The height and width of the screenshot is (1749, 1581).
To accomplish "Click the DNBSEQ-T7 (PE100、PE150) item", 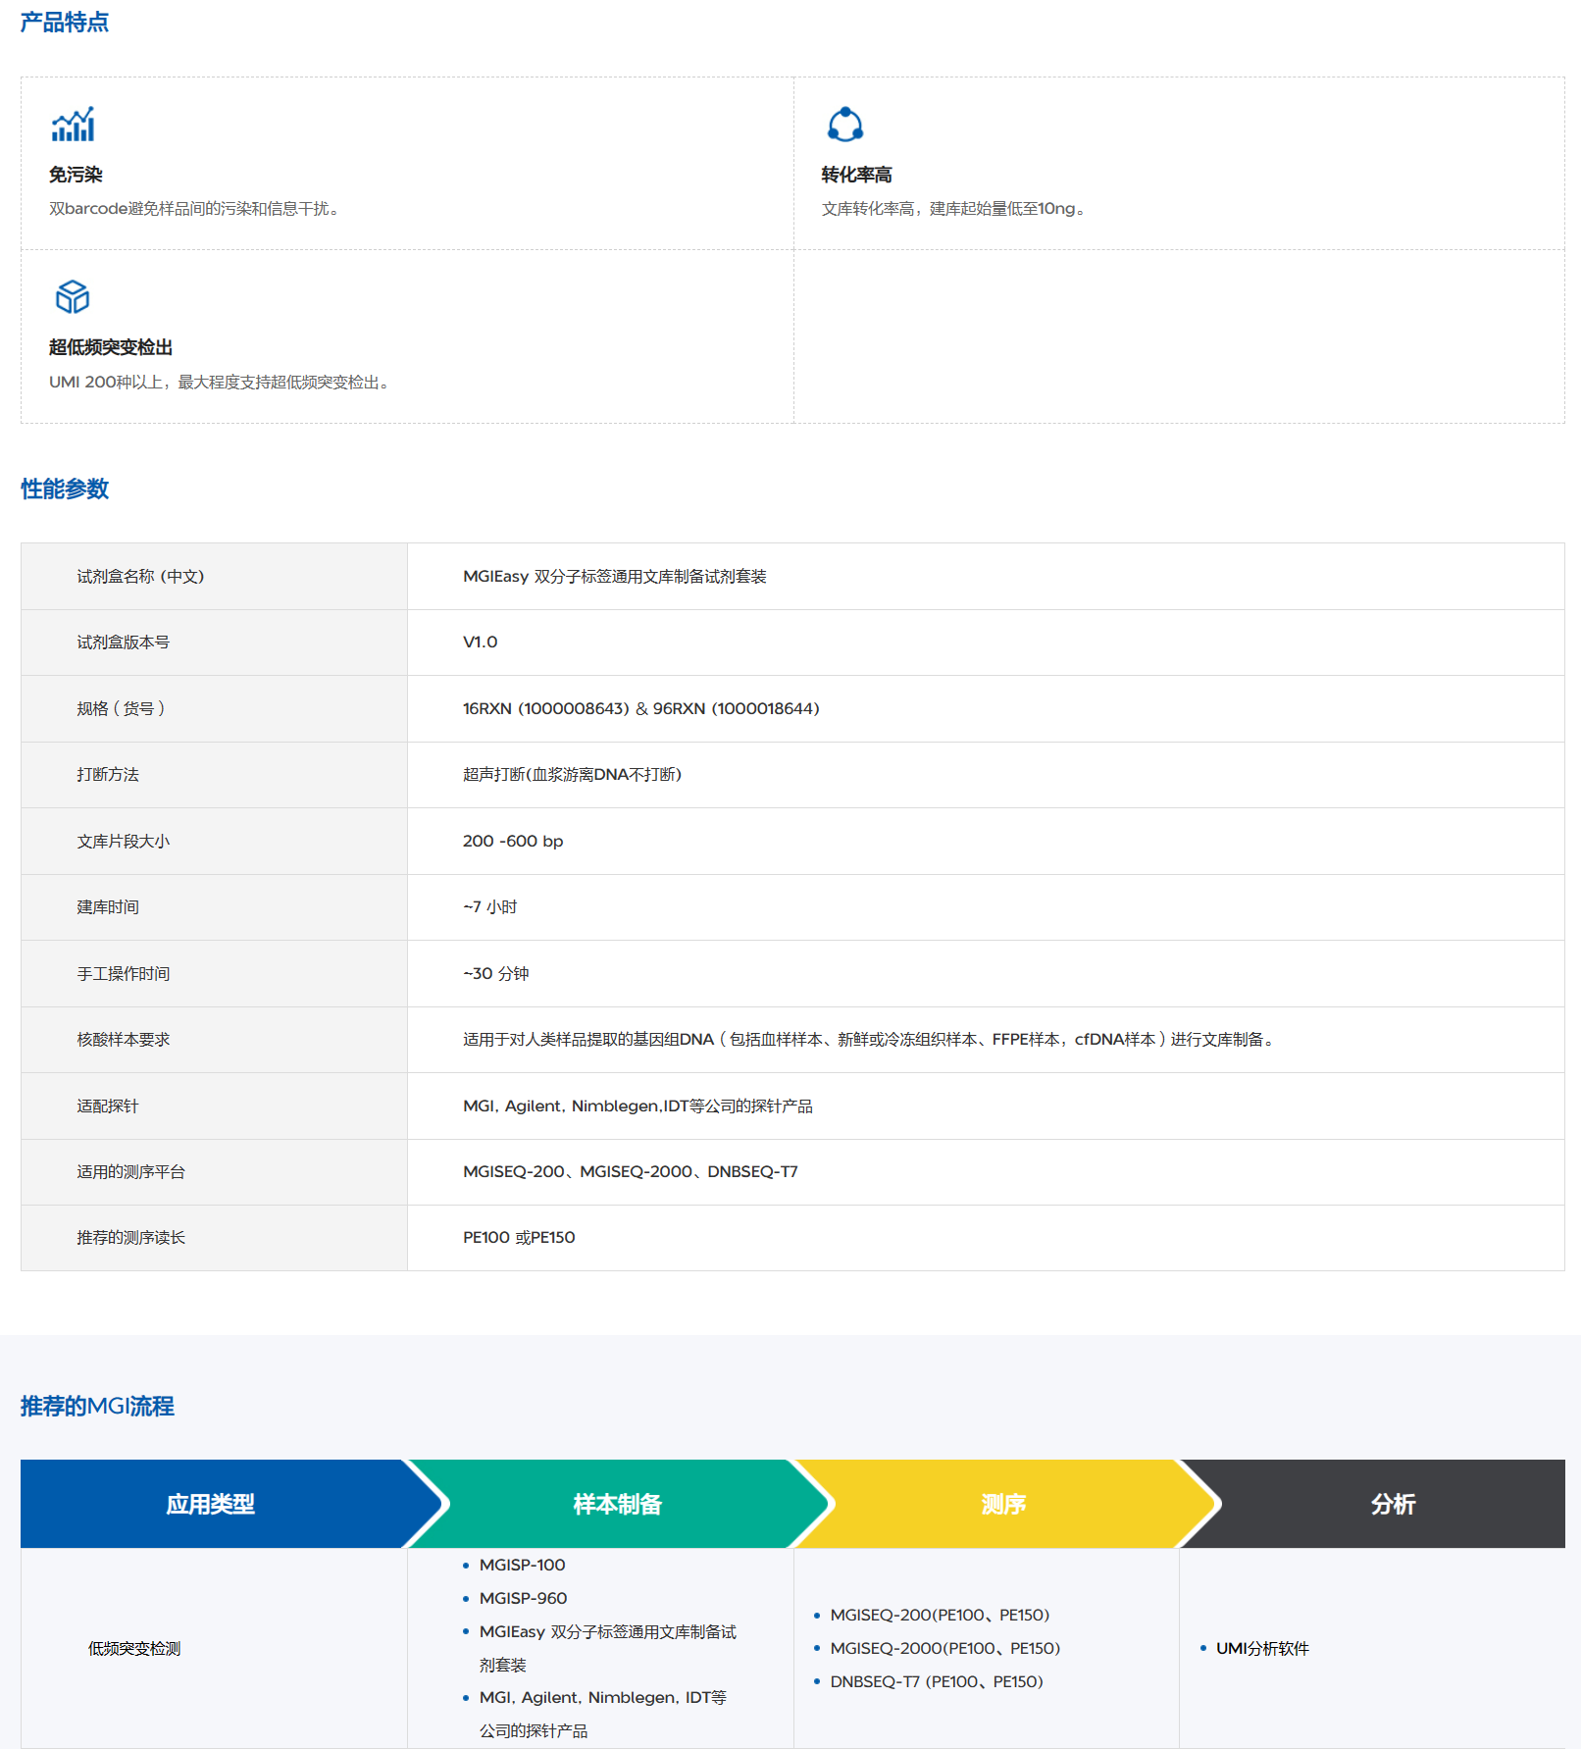I will point(937,1681).
